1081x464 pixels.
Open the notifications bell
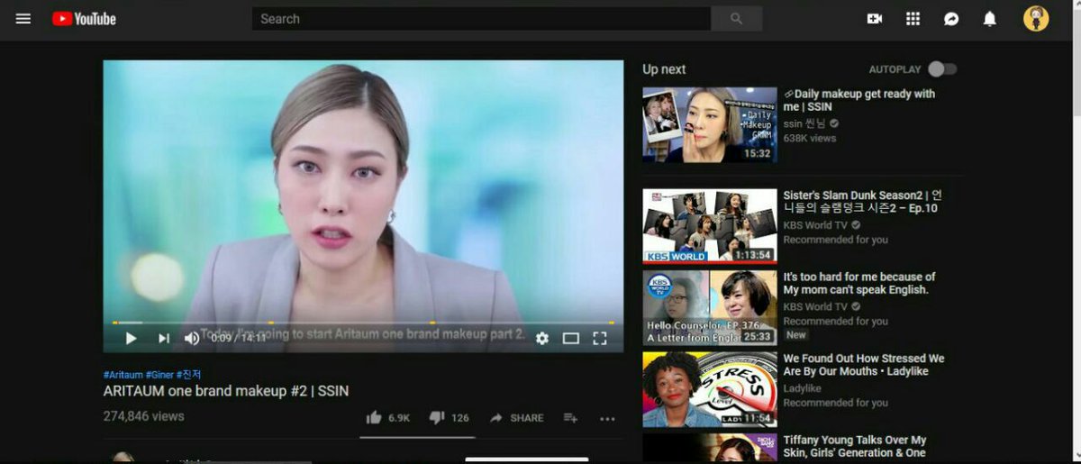pos(990,19)
